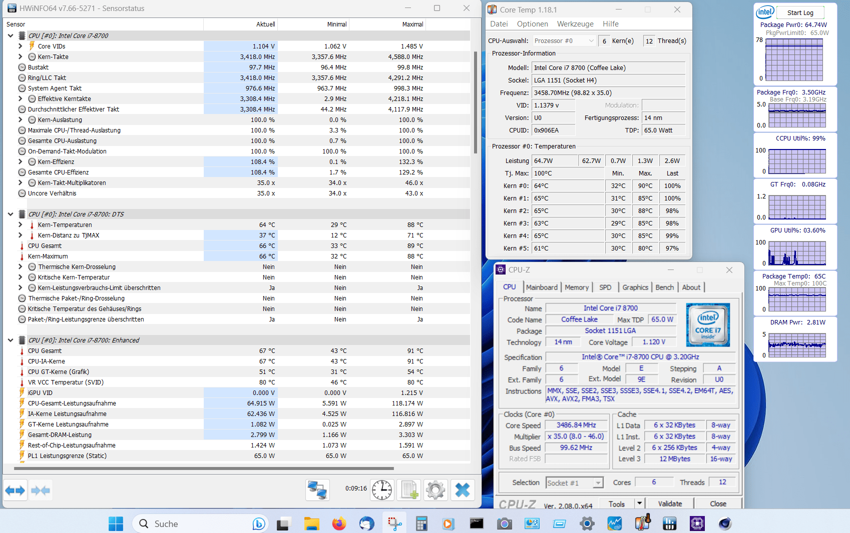Switch to the Bench tab in CPU-Z
850x533 pixels.
tap(664, 287)
